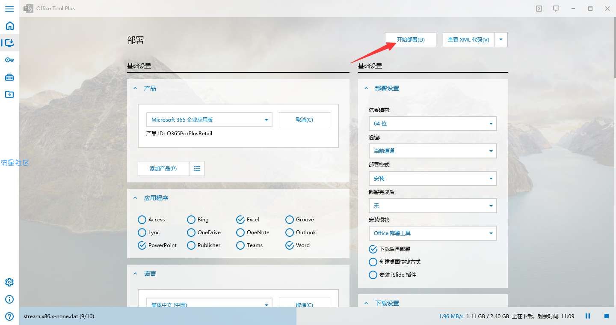Enable 创建桌面快捷方式 option
The height and width of the screenshot is (325, 616).
pos(373,262)
